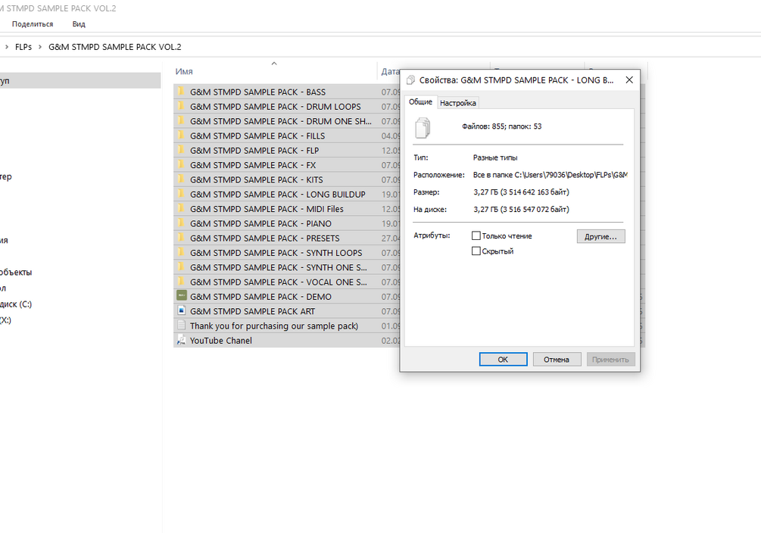Click the SYNTH ONE S... folder icon

[181, 266]
